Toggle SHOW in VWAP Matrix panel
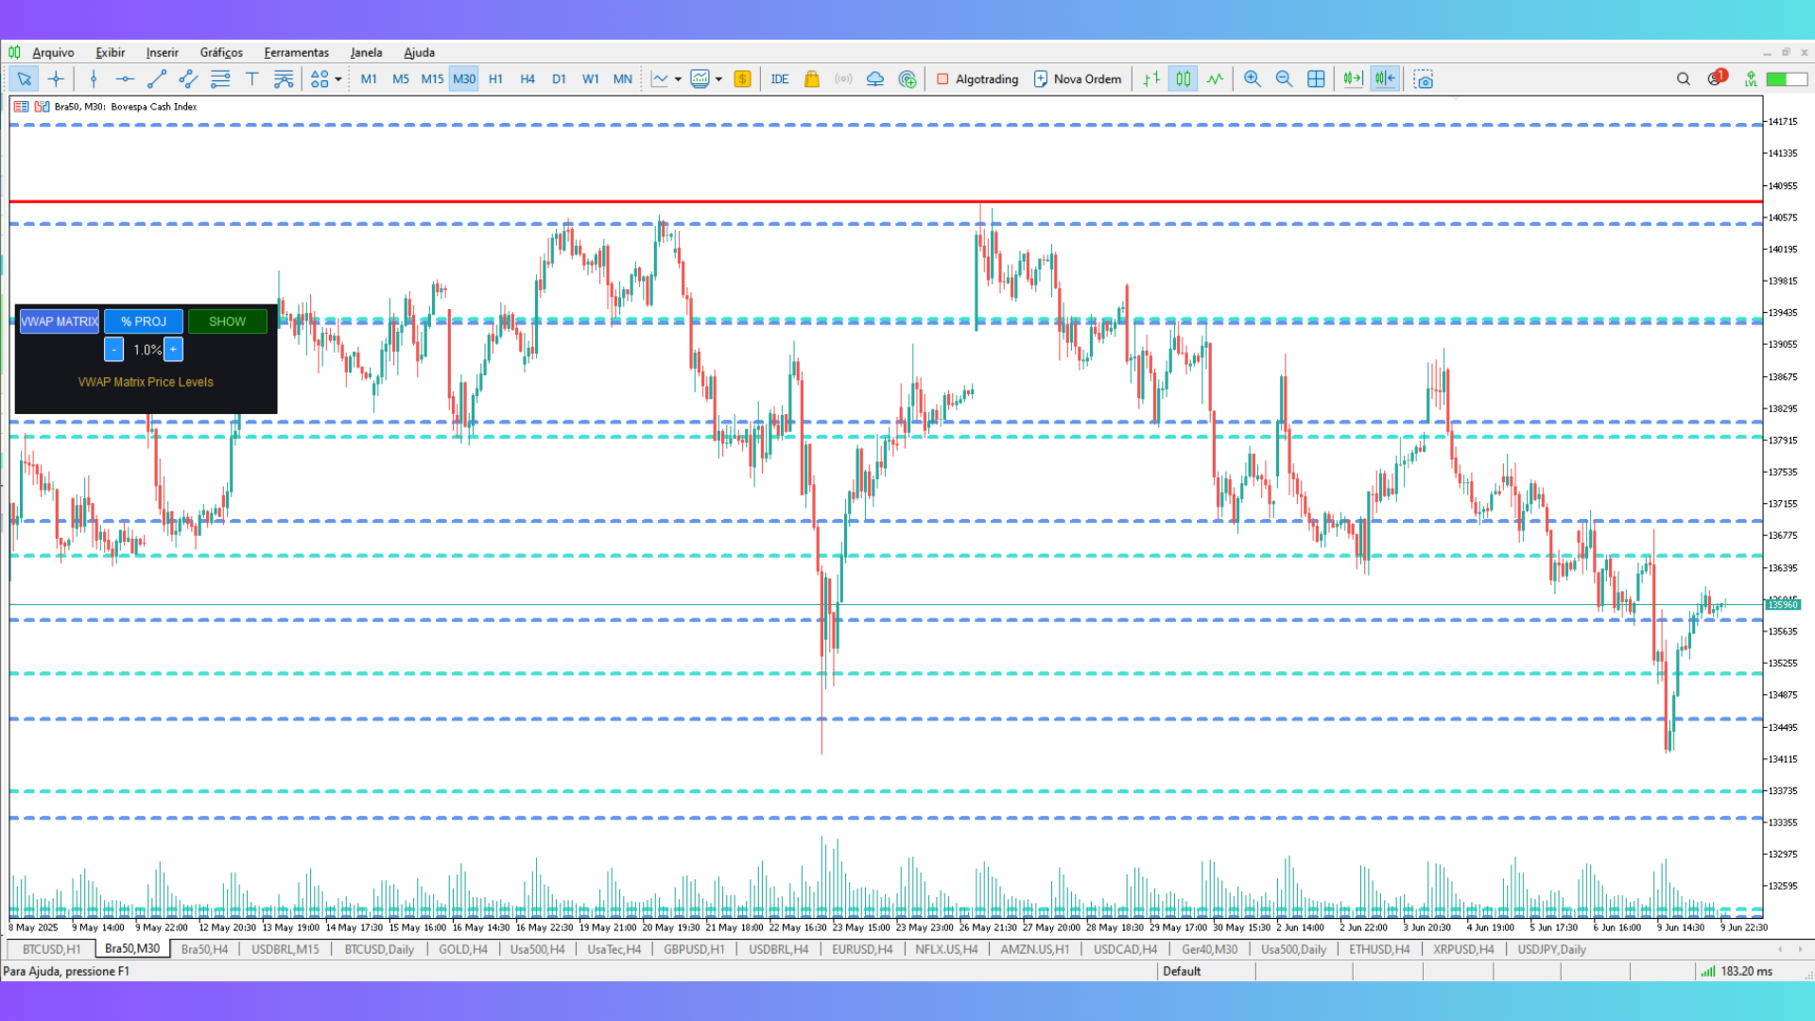 (227, 321)
